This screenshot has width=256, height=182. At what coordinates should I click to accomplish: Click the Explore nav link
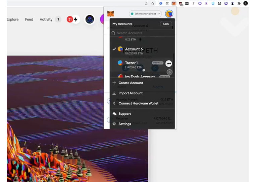click(x=12, y=19)
